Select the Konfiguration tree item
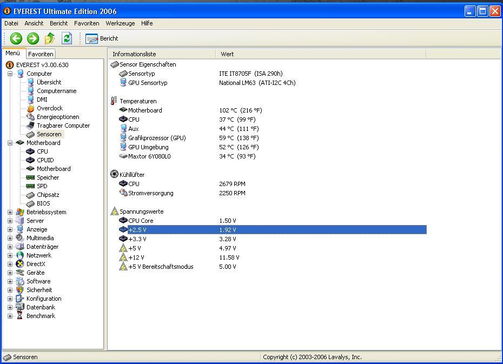Screen dimensions: 503x364 coord(44,299)
